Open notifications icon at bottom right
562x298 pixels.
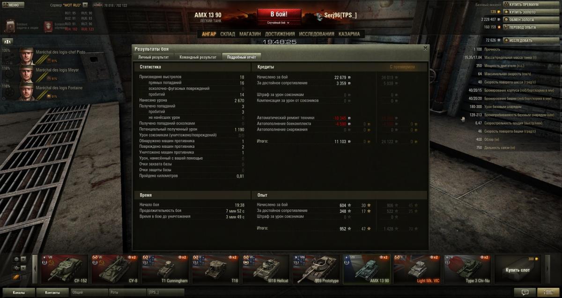point(525,292)
